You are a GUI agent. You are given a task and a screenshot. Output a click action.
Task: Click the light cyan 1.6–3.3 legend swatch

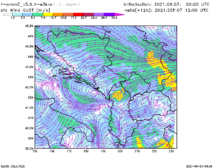pos(17,14)
